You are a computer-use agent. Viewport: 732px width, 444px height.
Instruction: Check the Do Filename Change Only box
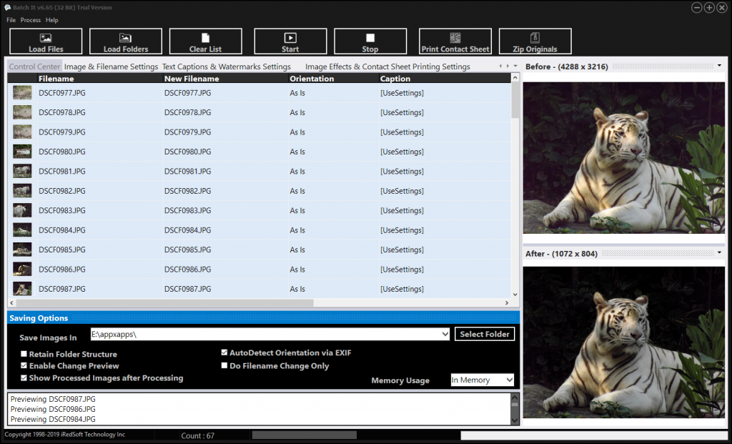[x=224, y=365]
